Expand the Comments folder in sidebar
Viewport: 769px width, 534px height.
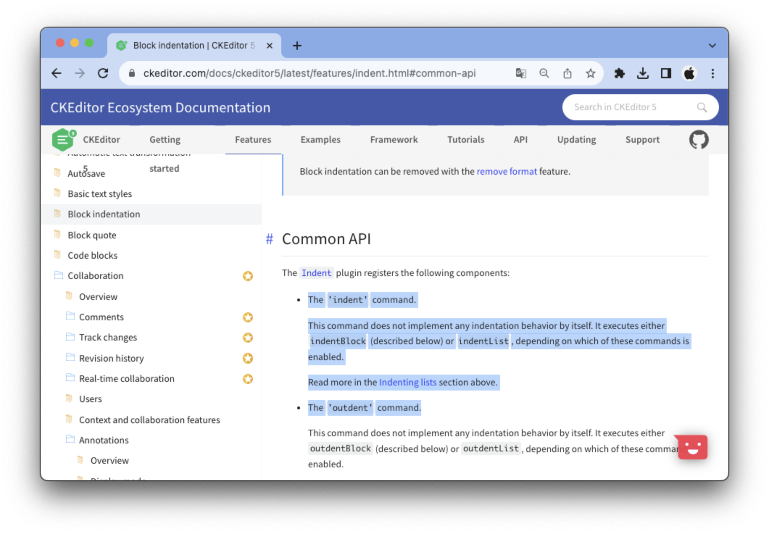tap(101, 317)
